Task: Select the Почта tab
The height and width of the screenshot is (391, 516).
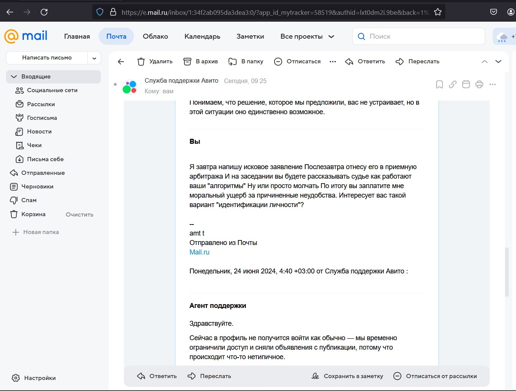Action: 116,36
